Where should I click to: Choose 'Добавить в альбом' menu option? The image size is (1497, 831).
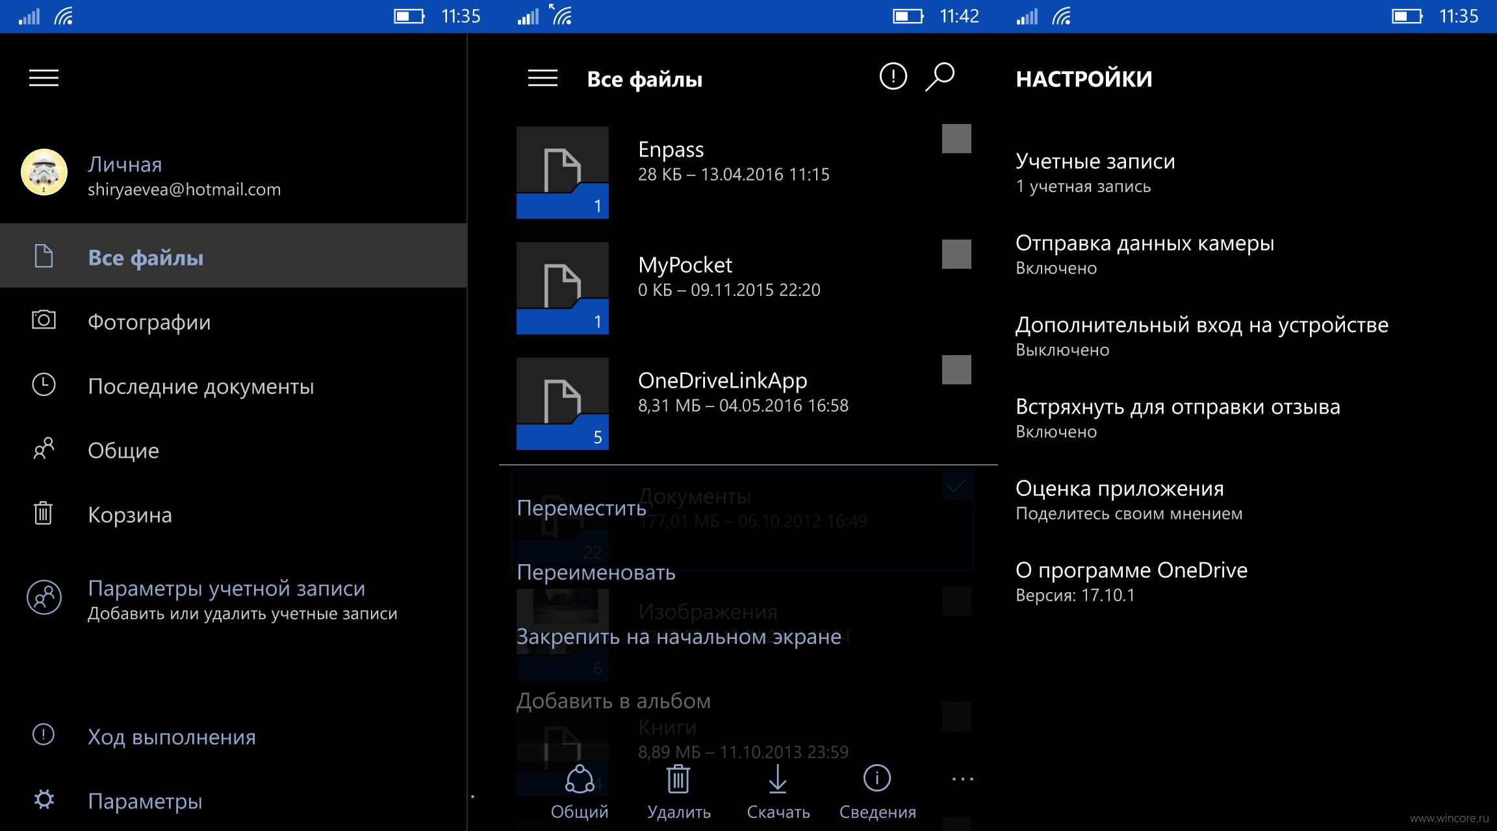point(613,701)
